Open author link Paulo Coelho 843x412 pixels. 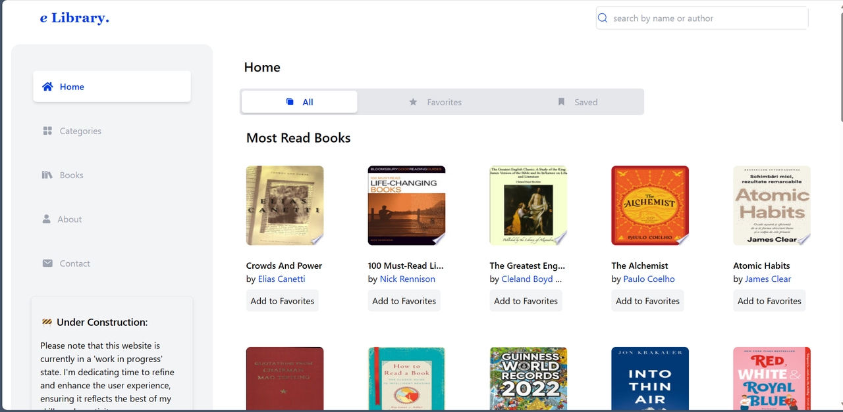(x=649, y=279)
